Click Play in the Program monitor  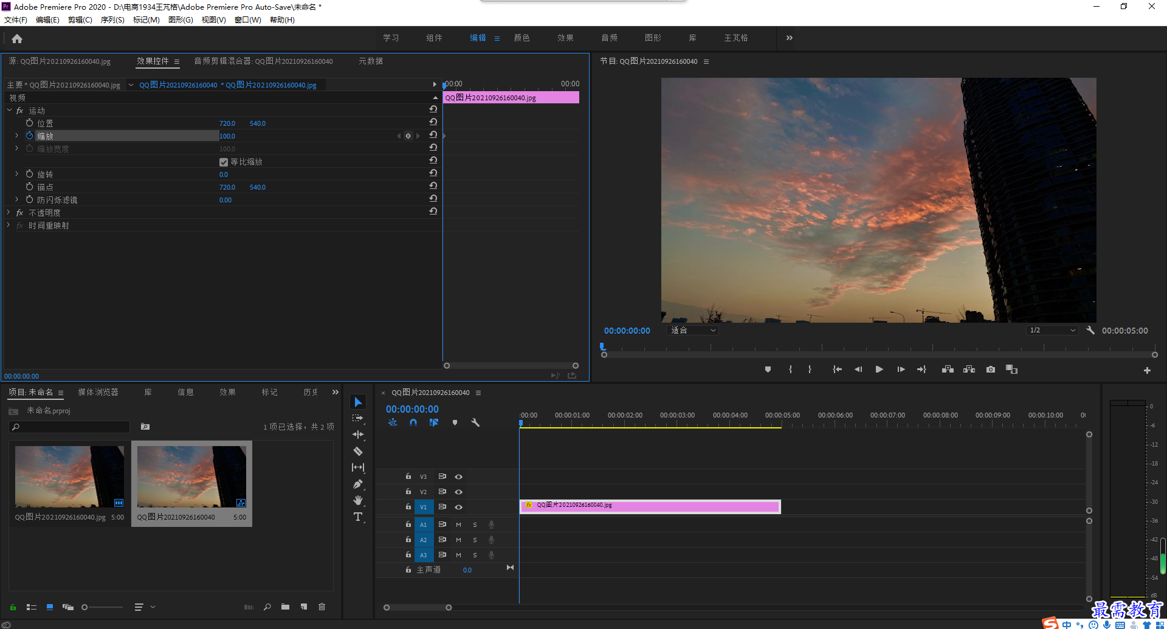(879, 369)
